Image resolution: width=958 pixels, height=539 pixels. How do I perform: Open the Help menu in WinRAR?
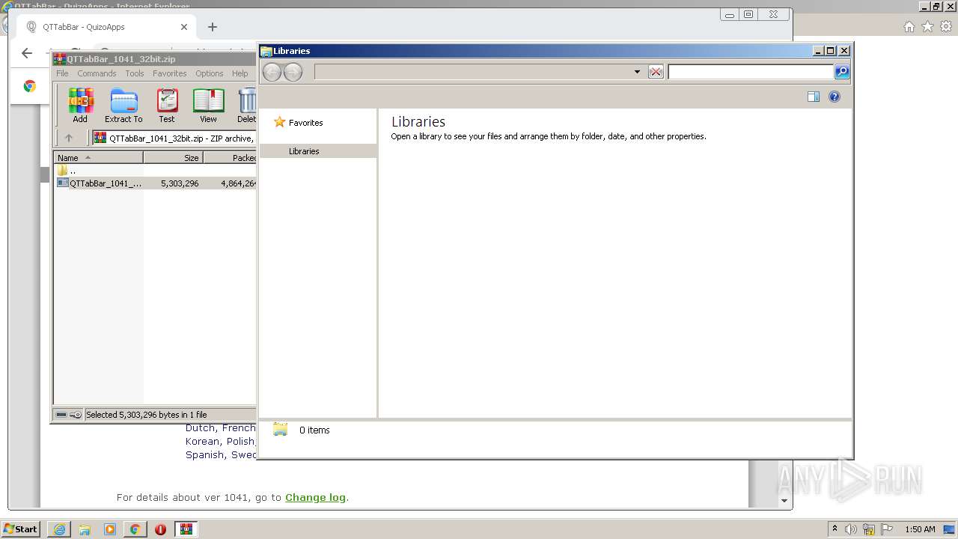click(239, 73)
